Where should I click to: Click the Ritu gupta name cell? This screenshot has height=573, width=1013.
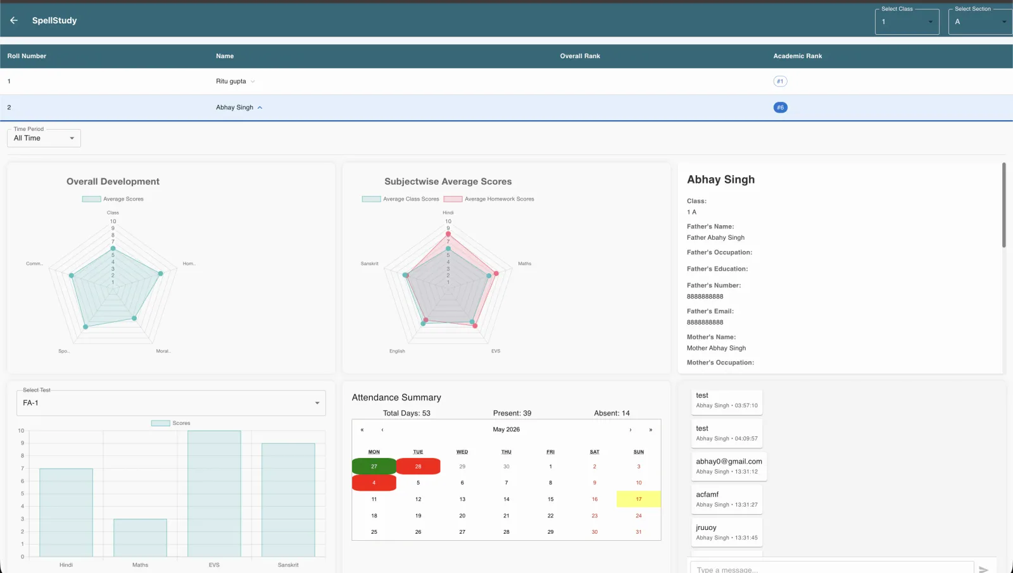[x=231, y=82]
